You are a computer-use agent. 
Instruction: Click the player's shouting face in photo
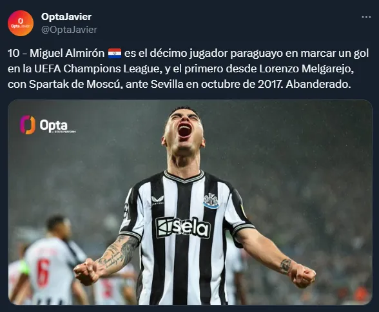tap(184, 132)
